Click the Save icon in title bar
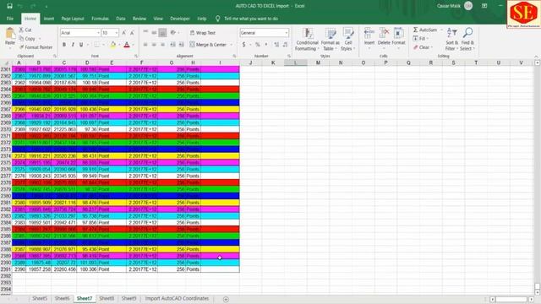Screen dimensions: 541x304 9,6
